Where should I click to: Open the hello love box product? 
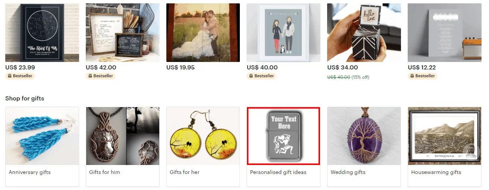(364, 32)
